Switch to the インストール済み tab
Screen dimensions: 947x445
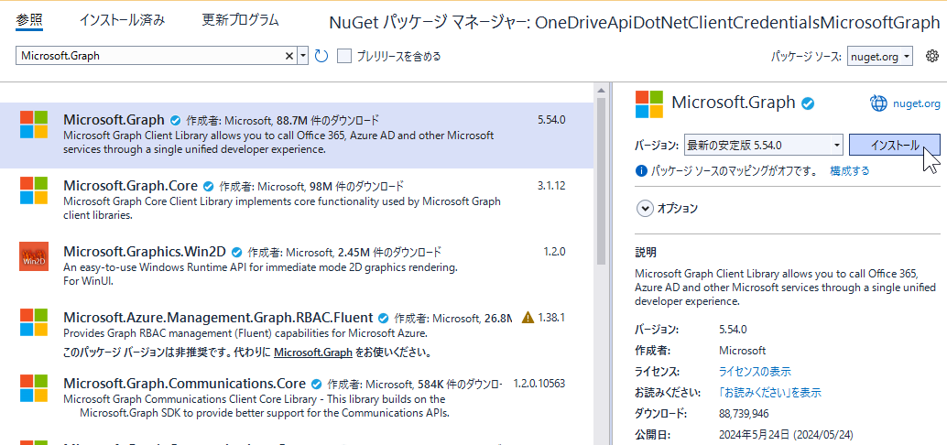(122, 20)
